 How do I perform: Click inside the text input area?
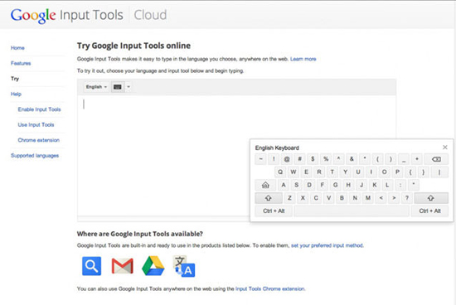coord(236,156)
